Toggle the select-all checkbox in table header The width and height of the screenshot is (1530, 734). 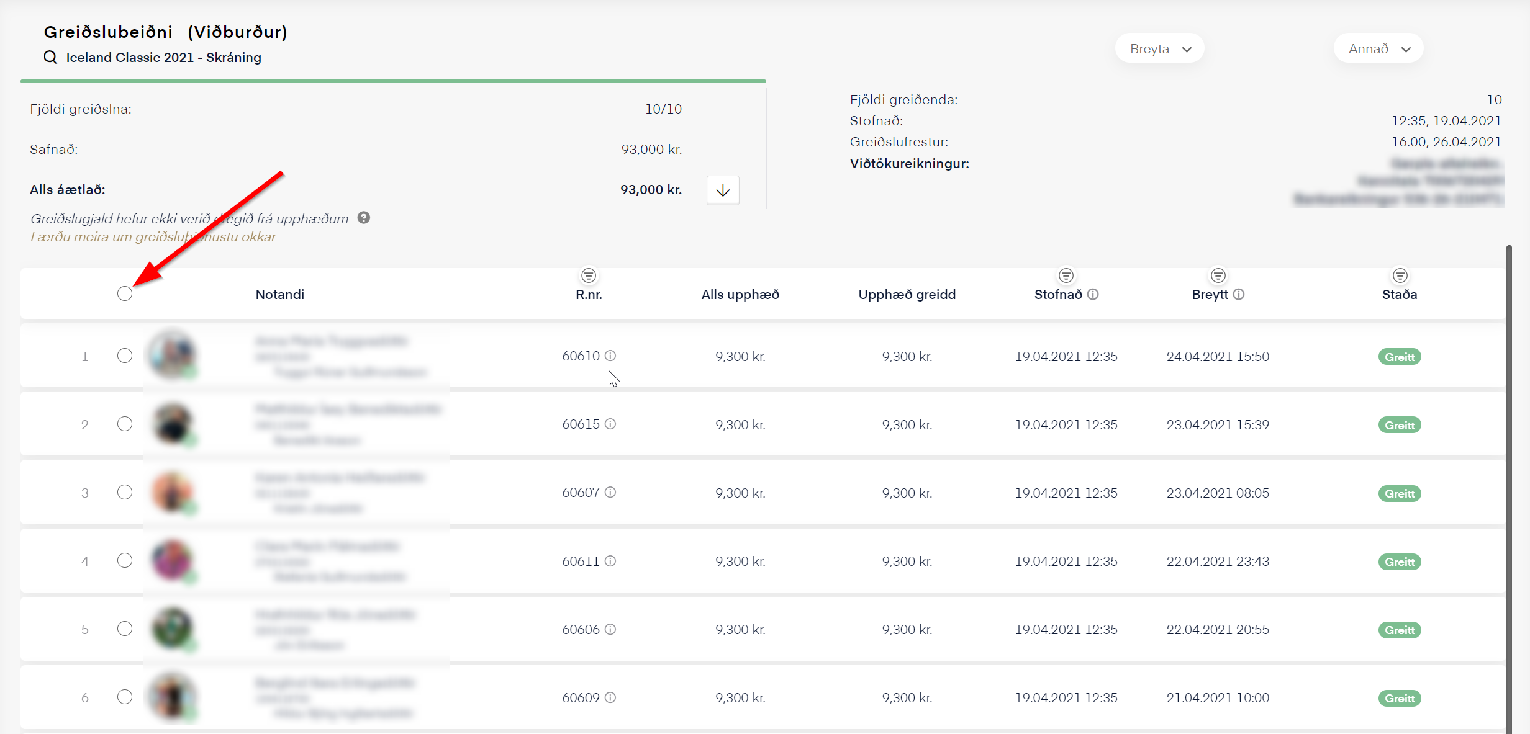125,293
